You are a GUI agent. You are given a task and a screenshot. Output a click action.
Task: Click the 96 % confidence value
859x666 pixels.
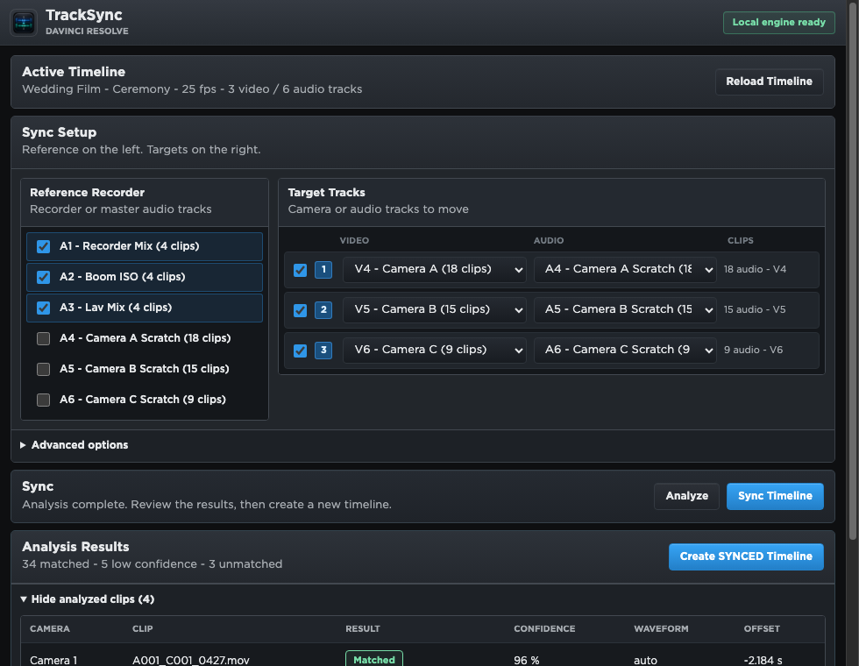[527, 660]
